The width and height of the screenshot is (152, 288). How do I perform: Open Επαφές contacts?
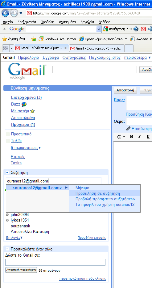pos(18,157)
